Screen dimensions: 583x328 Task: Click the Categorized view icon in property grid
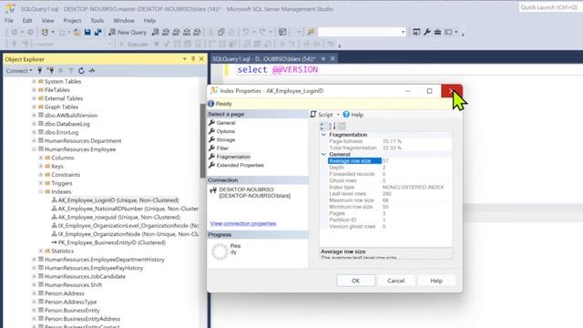click(322, 126)
